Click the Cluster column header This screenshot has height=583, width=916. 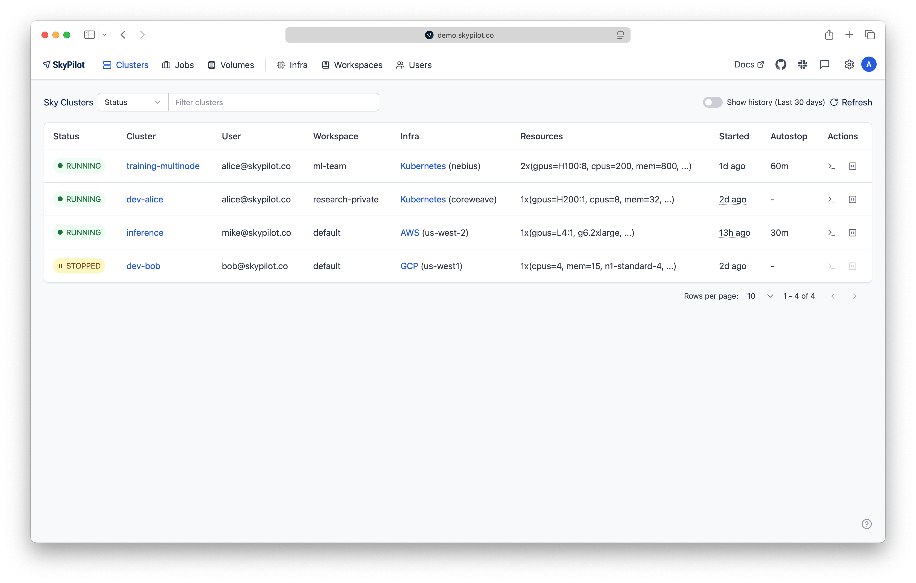pos(141,136)
